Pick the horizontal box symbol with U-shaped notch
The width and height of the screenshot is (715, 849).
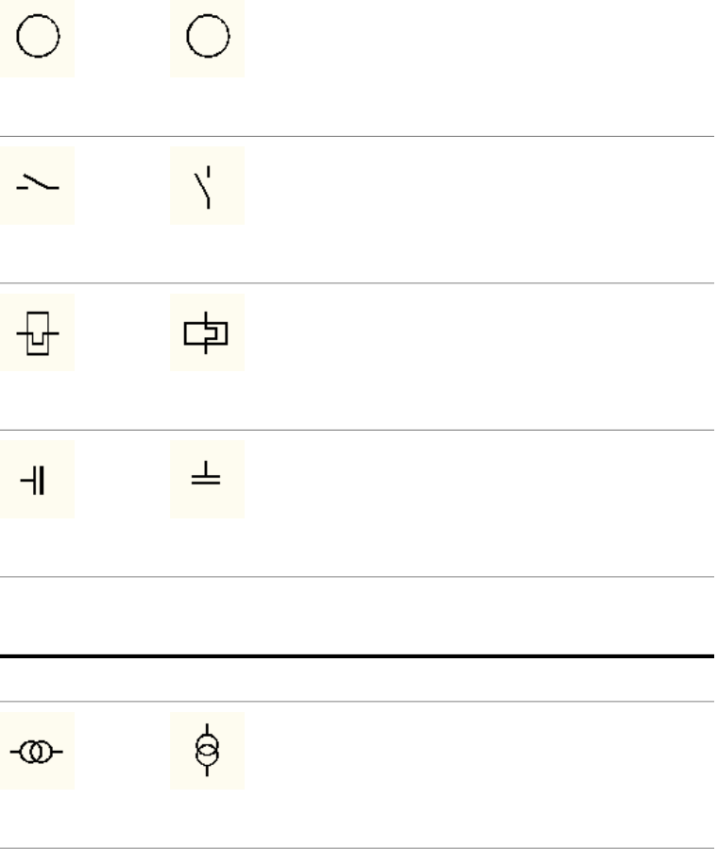click(x=37, y=332)
